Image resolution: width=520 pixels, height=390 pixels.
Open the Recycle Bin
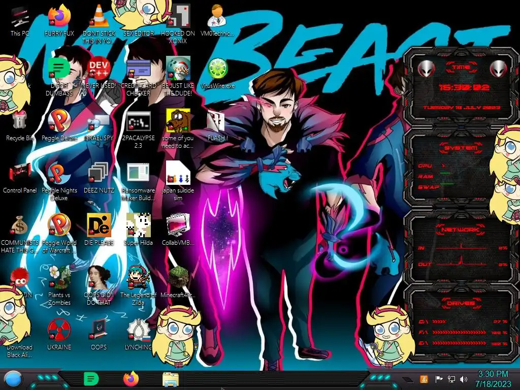(x=20, y=125)
